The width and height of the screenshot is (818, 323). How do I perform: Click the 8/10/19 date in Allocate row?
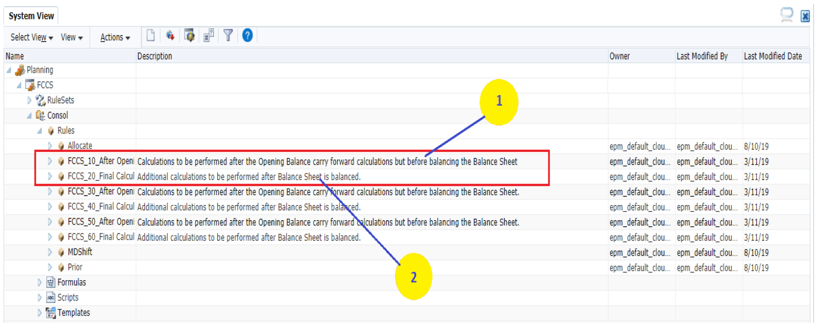pyautogui.click(x=756, y=147)
